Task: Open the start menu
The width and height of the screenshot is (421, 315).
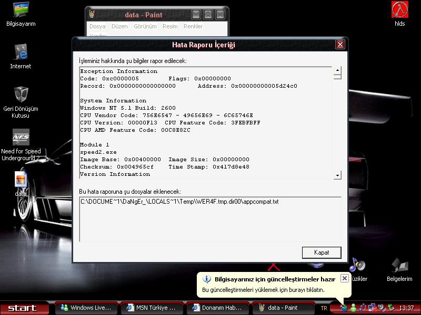Action: (25, 308)
